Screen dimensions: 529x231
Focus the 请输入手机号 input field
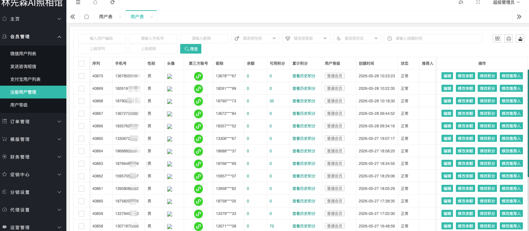click(x=153, y=38)
